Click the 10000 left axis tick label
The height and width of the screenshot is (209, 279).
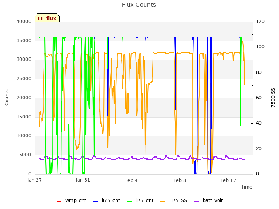(24, 136)
